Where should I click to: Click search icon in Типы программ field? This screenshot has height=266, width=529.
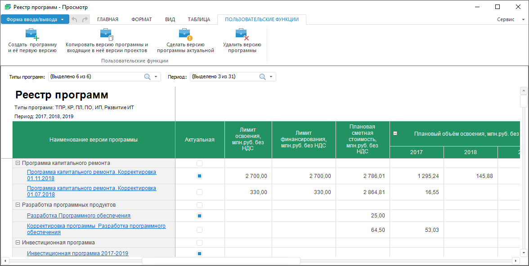(x=147, y=77)
